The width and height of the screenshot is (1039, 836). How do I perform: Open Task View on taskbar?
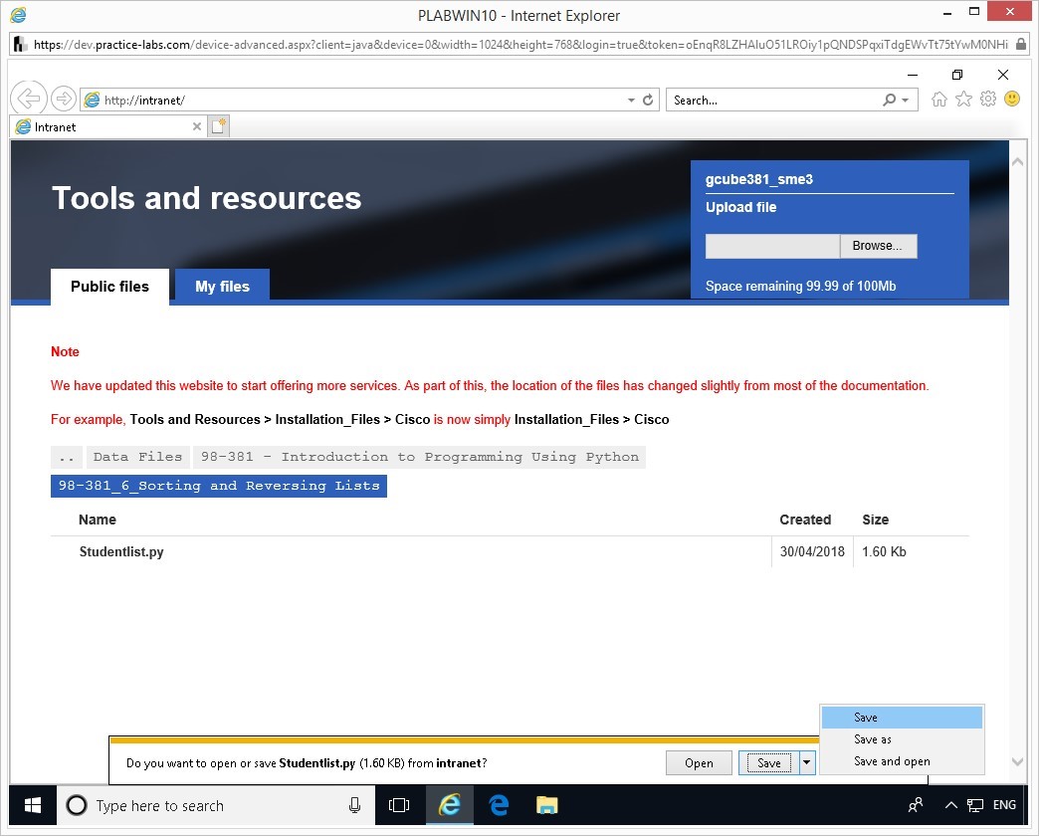click(x=399, y=805)
